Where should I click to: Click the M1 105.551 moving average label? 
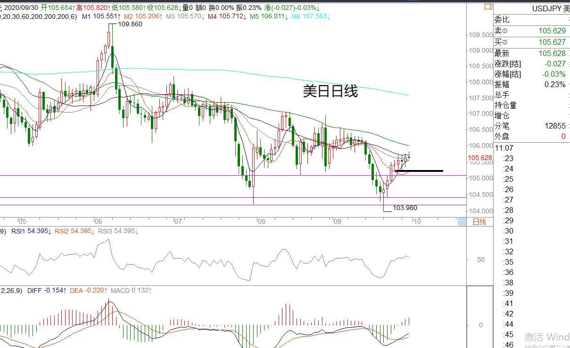[x=101, y=16]
